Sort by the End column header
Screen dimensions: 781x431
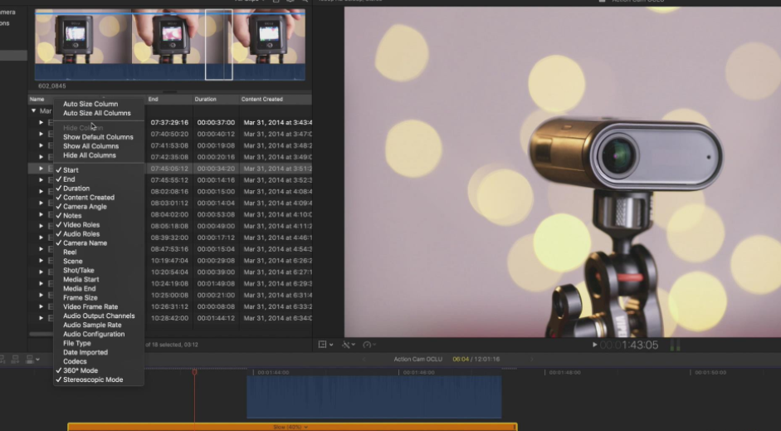click(169, 99)
